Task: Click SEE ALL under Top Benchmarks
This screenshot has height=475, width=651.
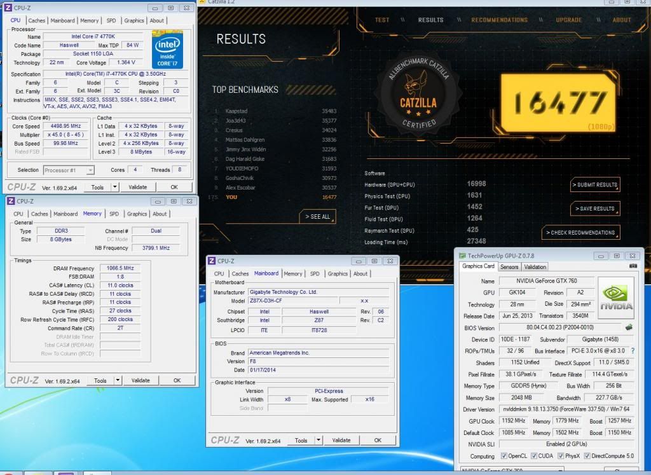Action: pyautogui.click(x=318, y=217)
